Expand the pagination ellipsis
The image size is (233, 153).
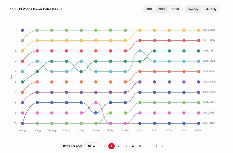pos(147,146)
